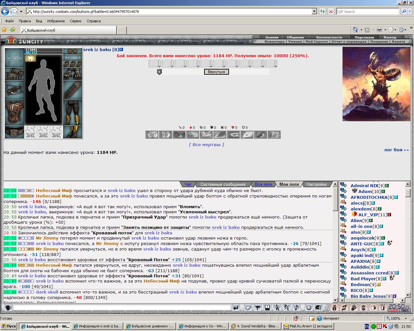Screen dimensions: 414x331
Task: Click the belt equipment slot
Action: click(x=14, y=132)
